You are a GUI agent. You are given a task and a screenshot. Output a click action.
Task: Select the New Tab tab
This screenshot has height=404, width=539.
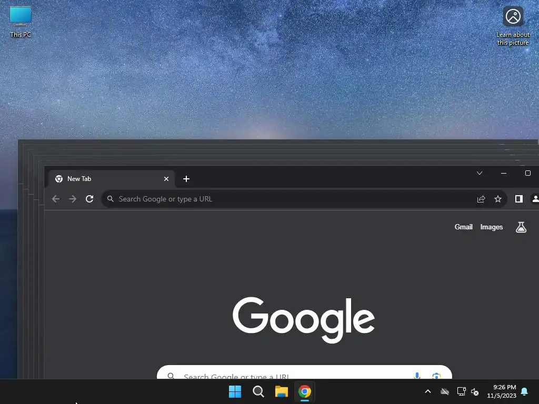pyautogui.click(x=112, y=179)
